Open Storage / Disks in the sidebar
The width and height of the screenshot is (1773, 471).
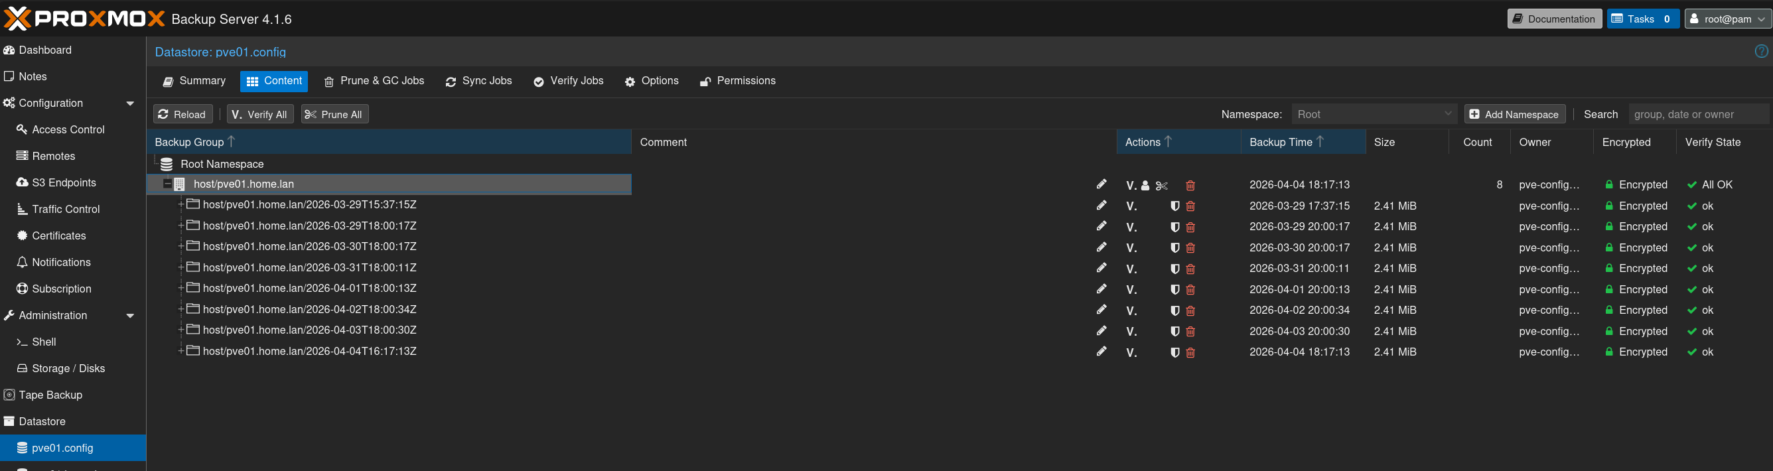tap(73, 368)
